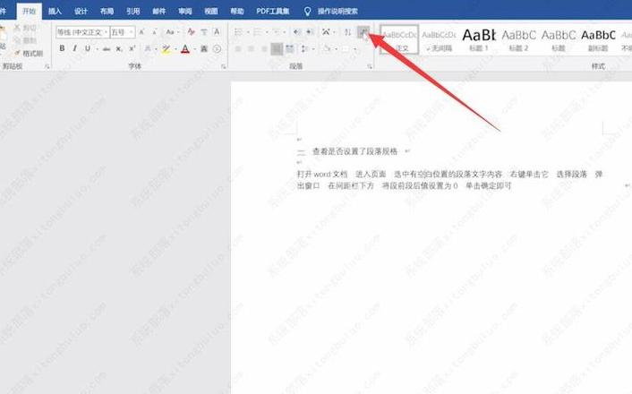Apply red font color

pos(185,48)
